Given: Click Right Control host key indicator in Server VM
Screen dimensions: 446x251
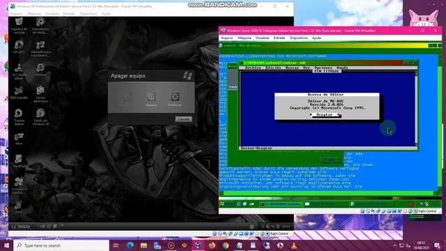Looking at the screenshot, I should 427,211.
